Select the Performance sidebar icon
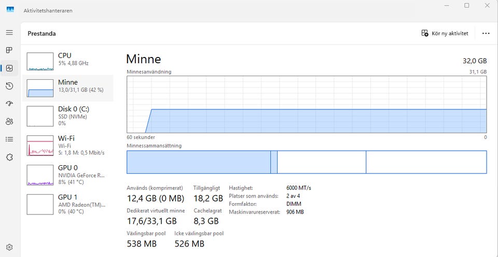The image size is (498, 257). (x=9, y=68)
